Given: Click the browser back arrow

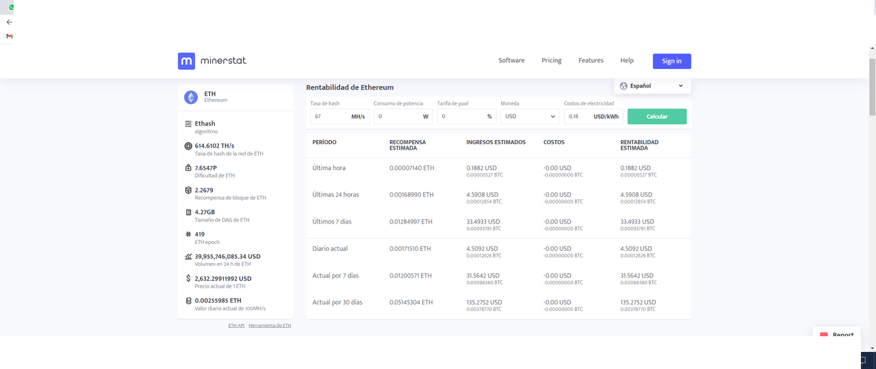Looking at the screenshot, I should coord(9,22).
